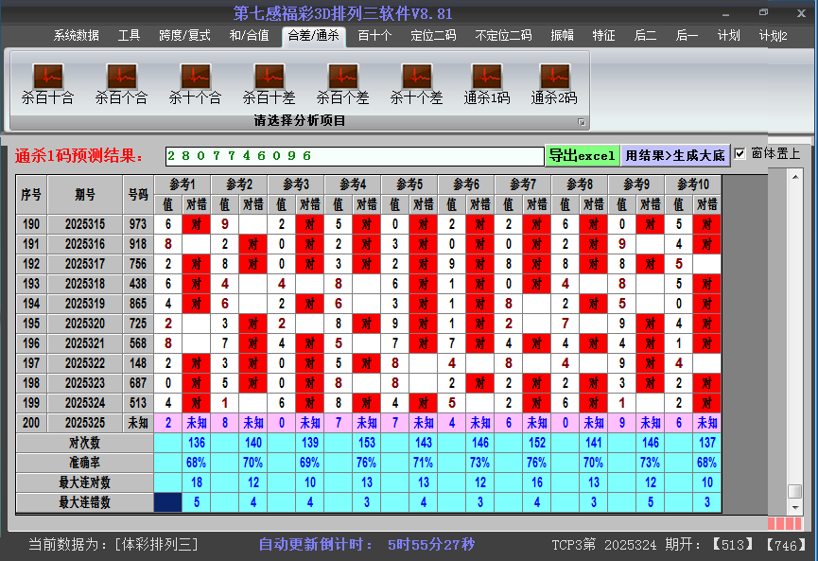The width and height of the screenshot is (818, 561).
Task: Open the 工具 menu
Action: tap(129, 34)
